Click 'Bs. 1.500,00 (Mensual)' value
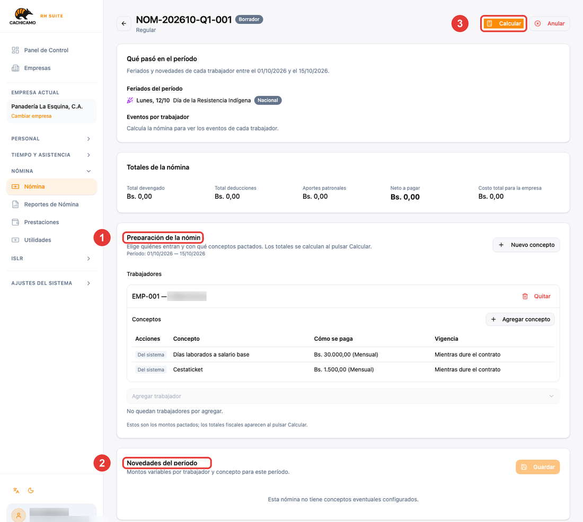 [344, 369]
